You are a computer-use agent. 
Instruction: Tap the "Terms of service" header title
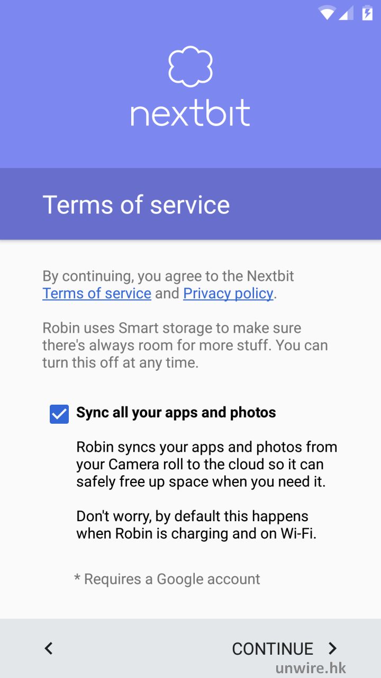[136, 204]
